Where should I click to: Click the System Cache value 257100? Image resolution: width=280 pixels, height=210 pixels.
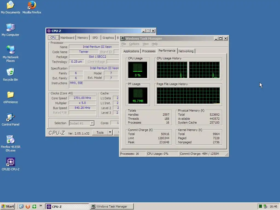[214, 123]
